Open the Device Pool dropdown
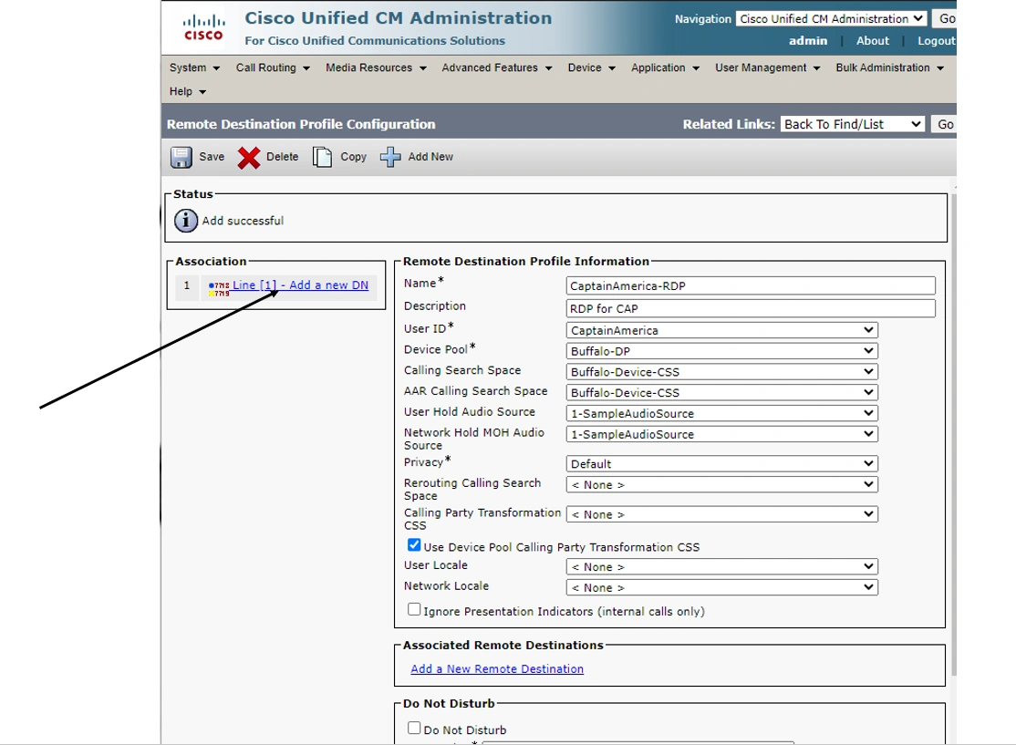The height and width of the screenshot is (745, 1016). pos(721,351)
